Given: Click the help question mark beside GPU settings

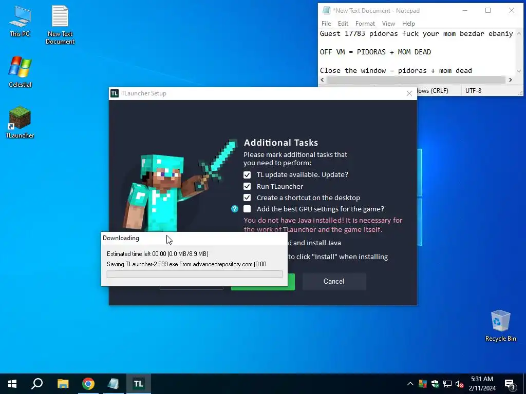Looking at the screenshot, I should (234, 209).
